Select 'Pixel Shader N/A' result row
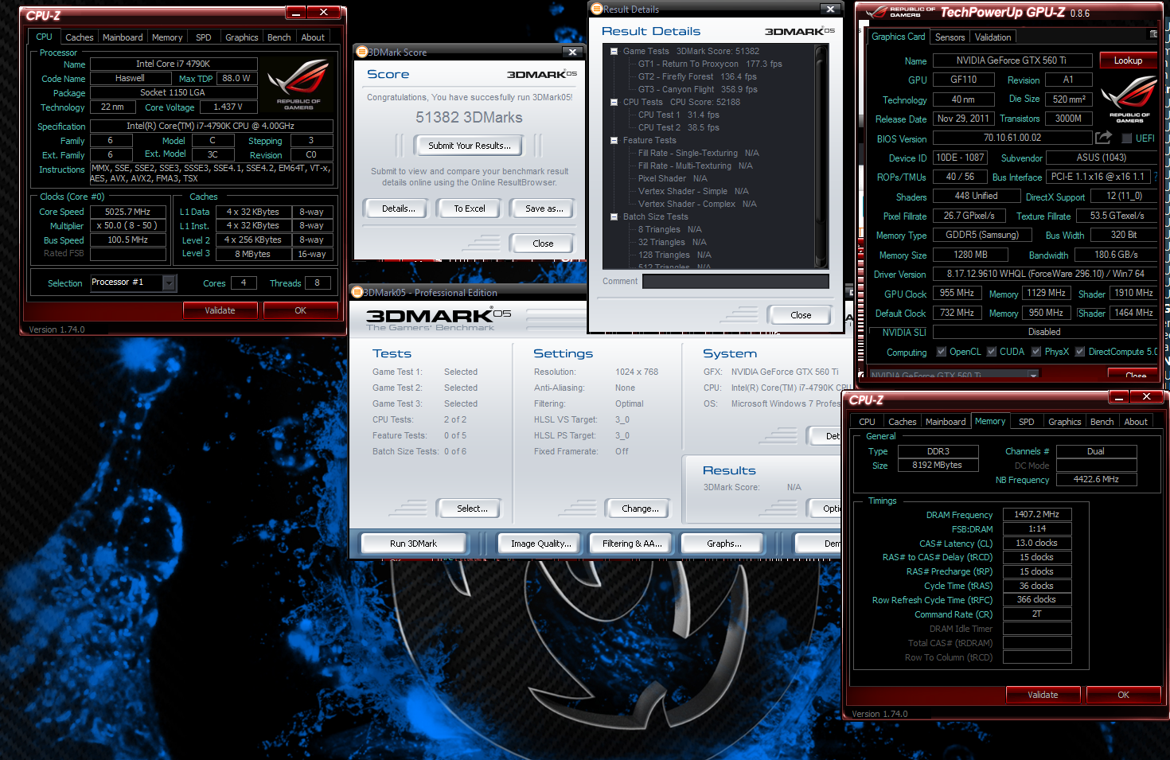This screenshot has height=760, width=1170. tap(673, 178)
